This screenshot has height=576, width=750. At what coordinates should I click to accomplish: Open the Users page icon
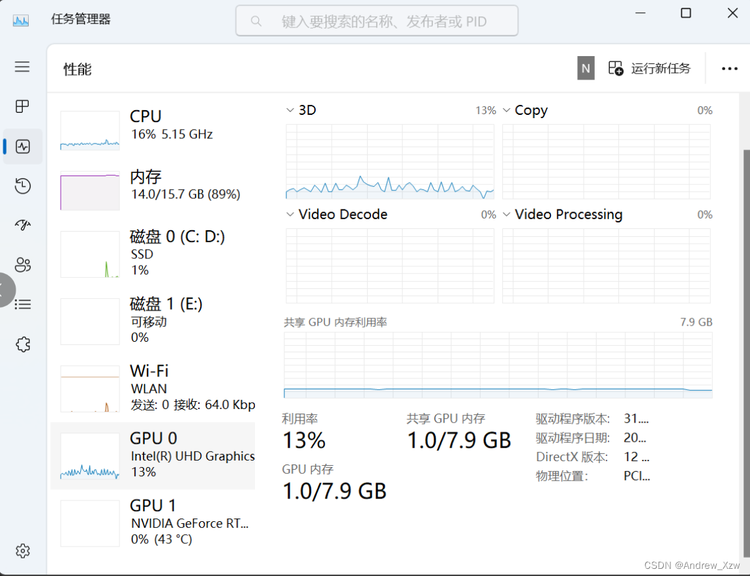(23, 265)
